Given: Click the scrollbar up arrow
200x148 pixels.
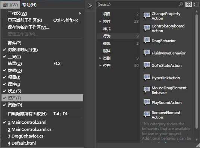Looking at the screenshot, I should coord(197,11).
